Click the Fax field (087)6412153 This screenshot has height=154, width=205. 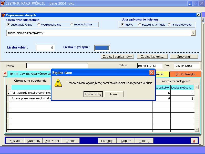coord(187,66)
